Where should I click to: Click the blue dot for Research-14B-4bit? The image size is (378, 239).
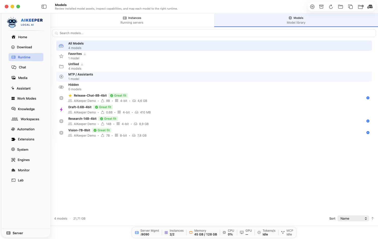[x=368, y=121]
